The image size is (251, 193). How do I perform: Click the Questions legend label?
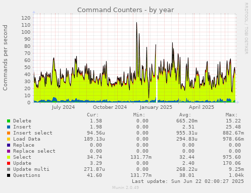tap(27, 175)
